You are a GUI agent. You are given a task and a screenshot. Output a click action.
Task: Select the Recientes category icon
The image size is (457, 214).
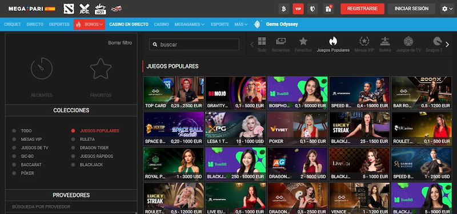[280, 41]
